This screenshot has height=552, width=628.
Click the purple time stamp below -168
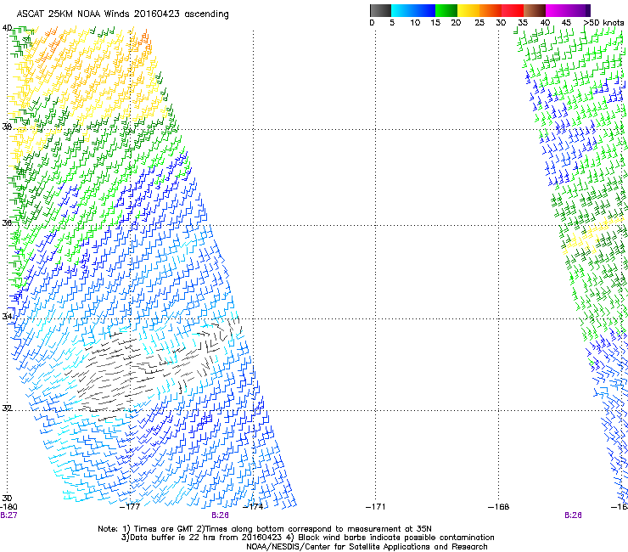pyautogui.click(x=573, y=515)
